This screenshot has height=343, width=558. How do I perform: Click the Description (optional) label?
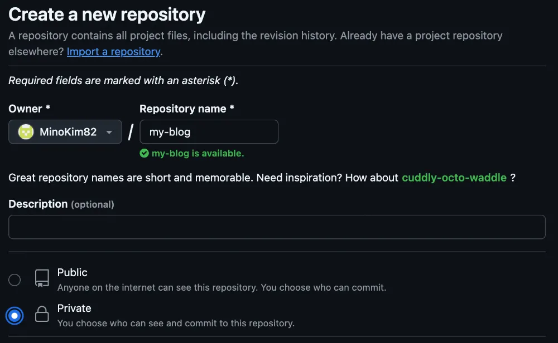click(61, 204)
